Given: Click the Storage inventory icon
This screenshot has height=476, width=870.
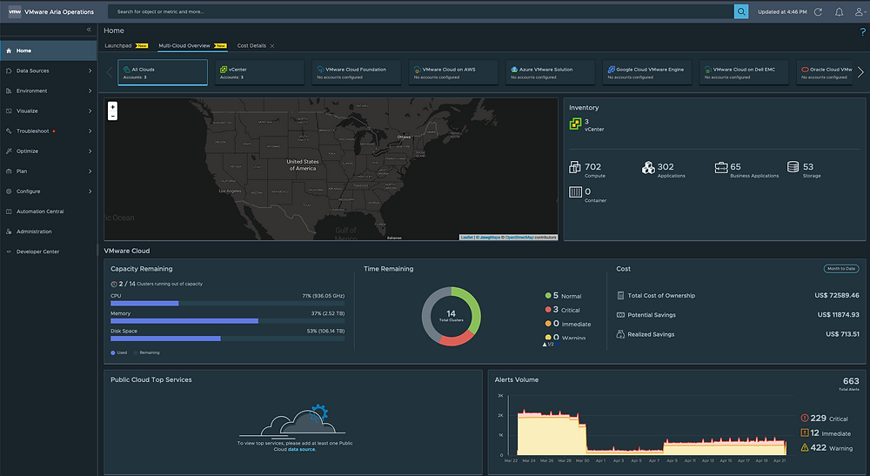Looking at the screenshot, I should (793, 166).
